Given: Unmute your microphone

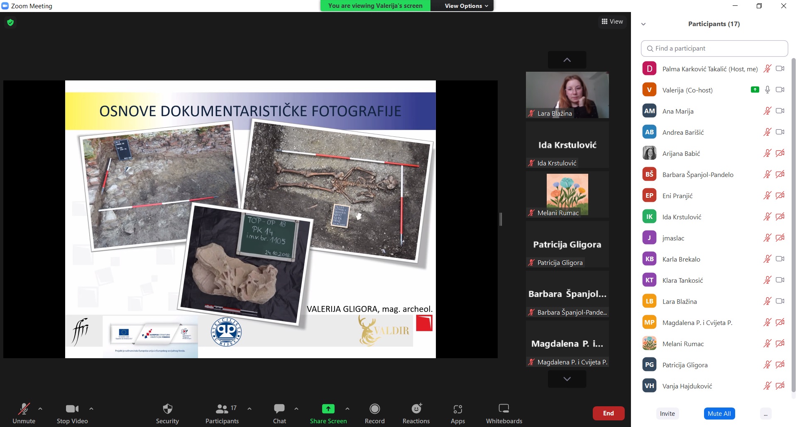Looking at the screenshot, I should click(x=24, y=413).
